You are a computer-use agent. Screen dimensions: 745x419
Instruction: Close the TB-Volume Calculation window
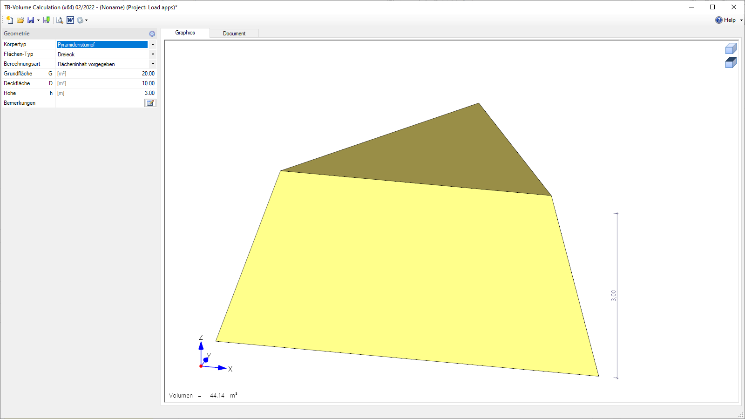click(x=734, y=7)
